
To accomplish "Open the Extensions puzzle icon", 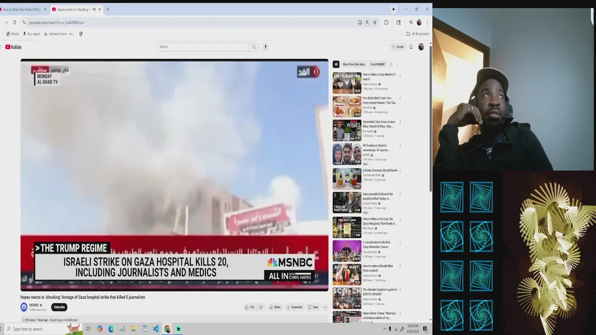I will (386, 22).
